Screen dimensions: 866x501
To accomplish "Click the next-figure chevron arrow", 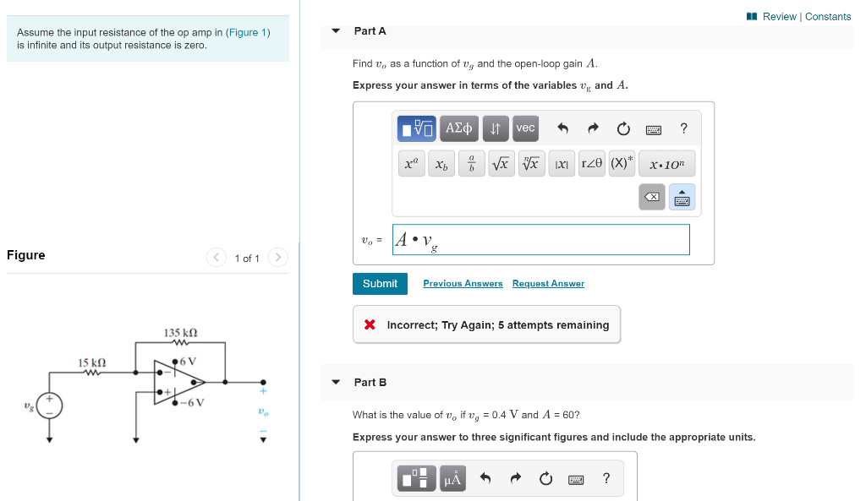I will pyautogui.click(x=278, y=258).
